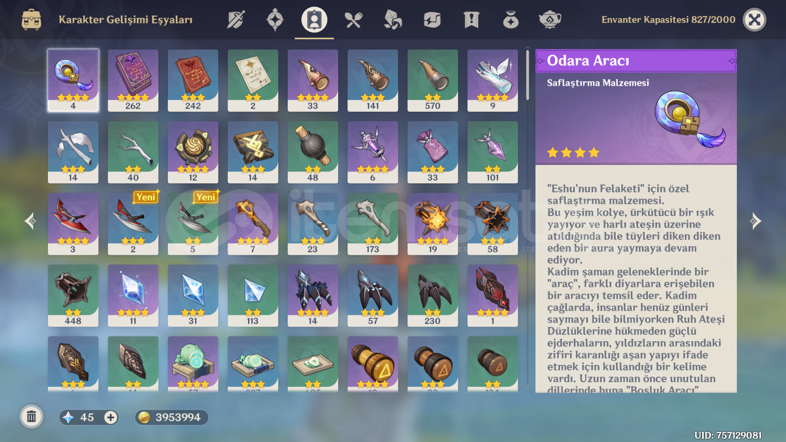Open the Gadgets inventory tab

(432, 20)
